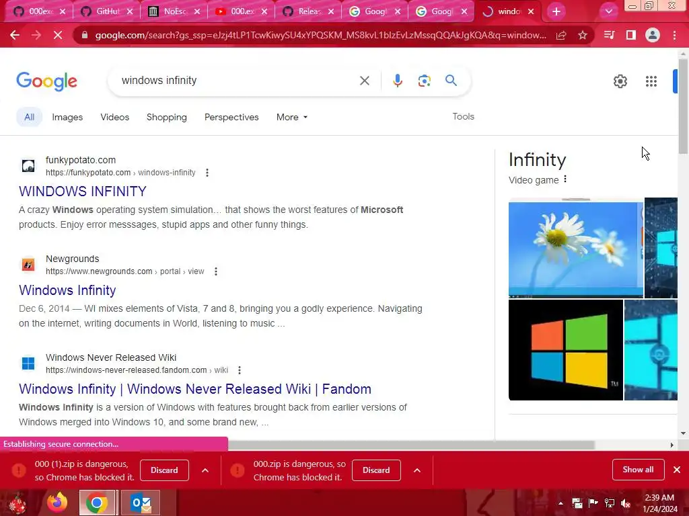Open the tab search dropdown
Screen dimensions: 689x516
click(608, 12)
